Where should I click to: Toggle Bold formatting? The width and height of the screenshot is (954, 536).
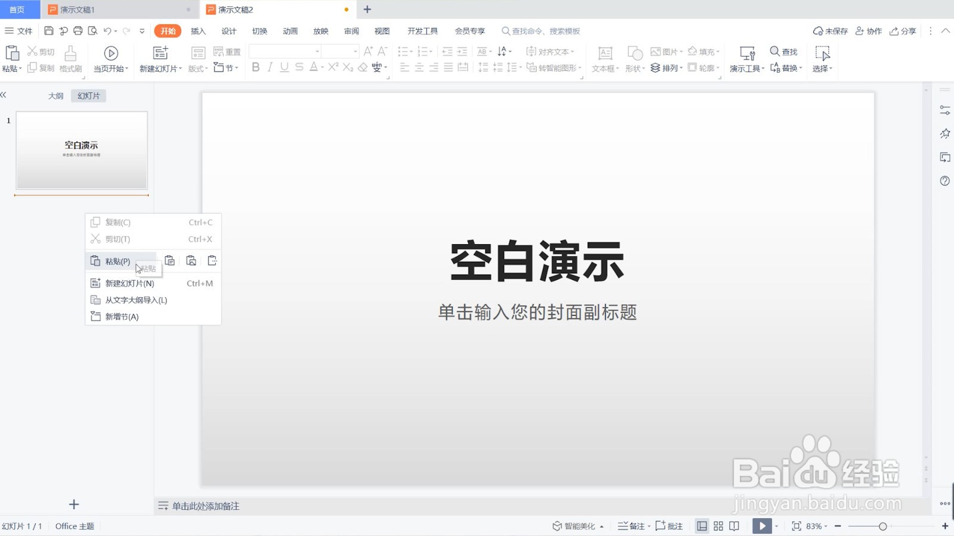click(x=256, y=67)
